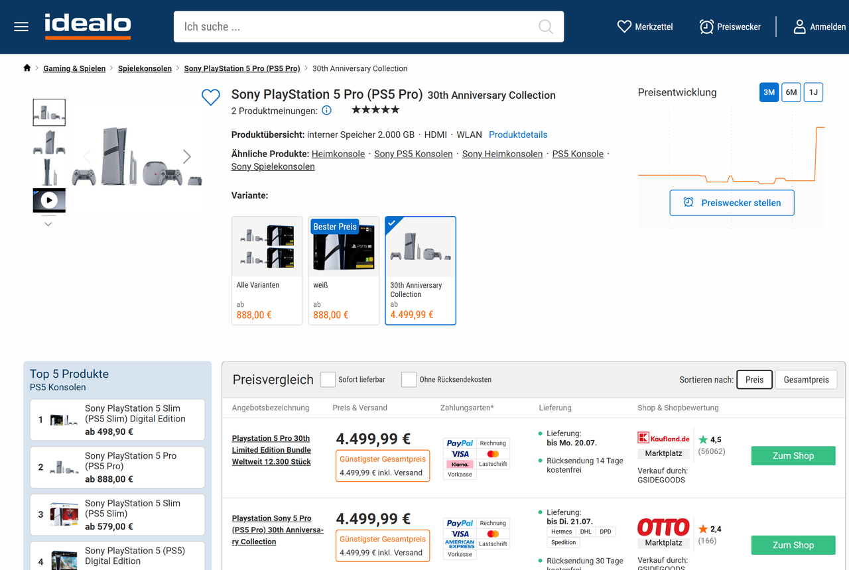Click the search magnifier icon
Viewport: 849px width, 570px height.
(545, 27)
